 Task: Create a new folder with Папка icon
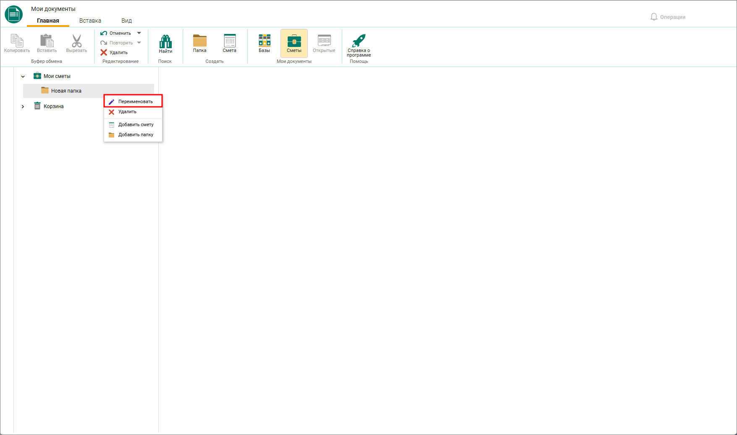tap(200, 41)
